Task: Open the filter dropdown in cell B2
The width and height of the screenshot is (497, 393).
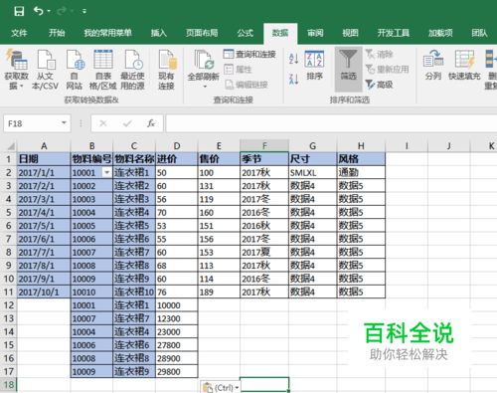Action: click(x=107, y=172)
